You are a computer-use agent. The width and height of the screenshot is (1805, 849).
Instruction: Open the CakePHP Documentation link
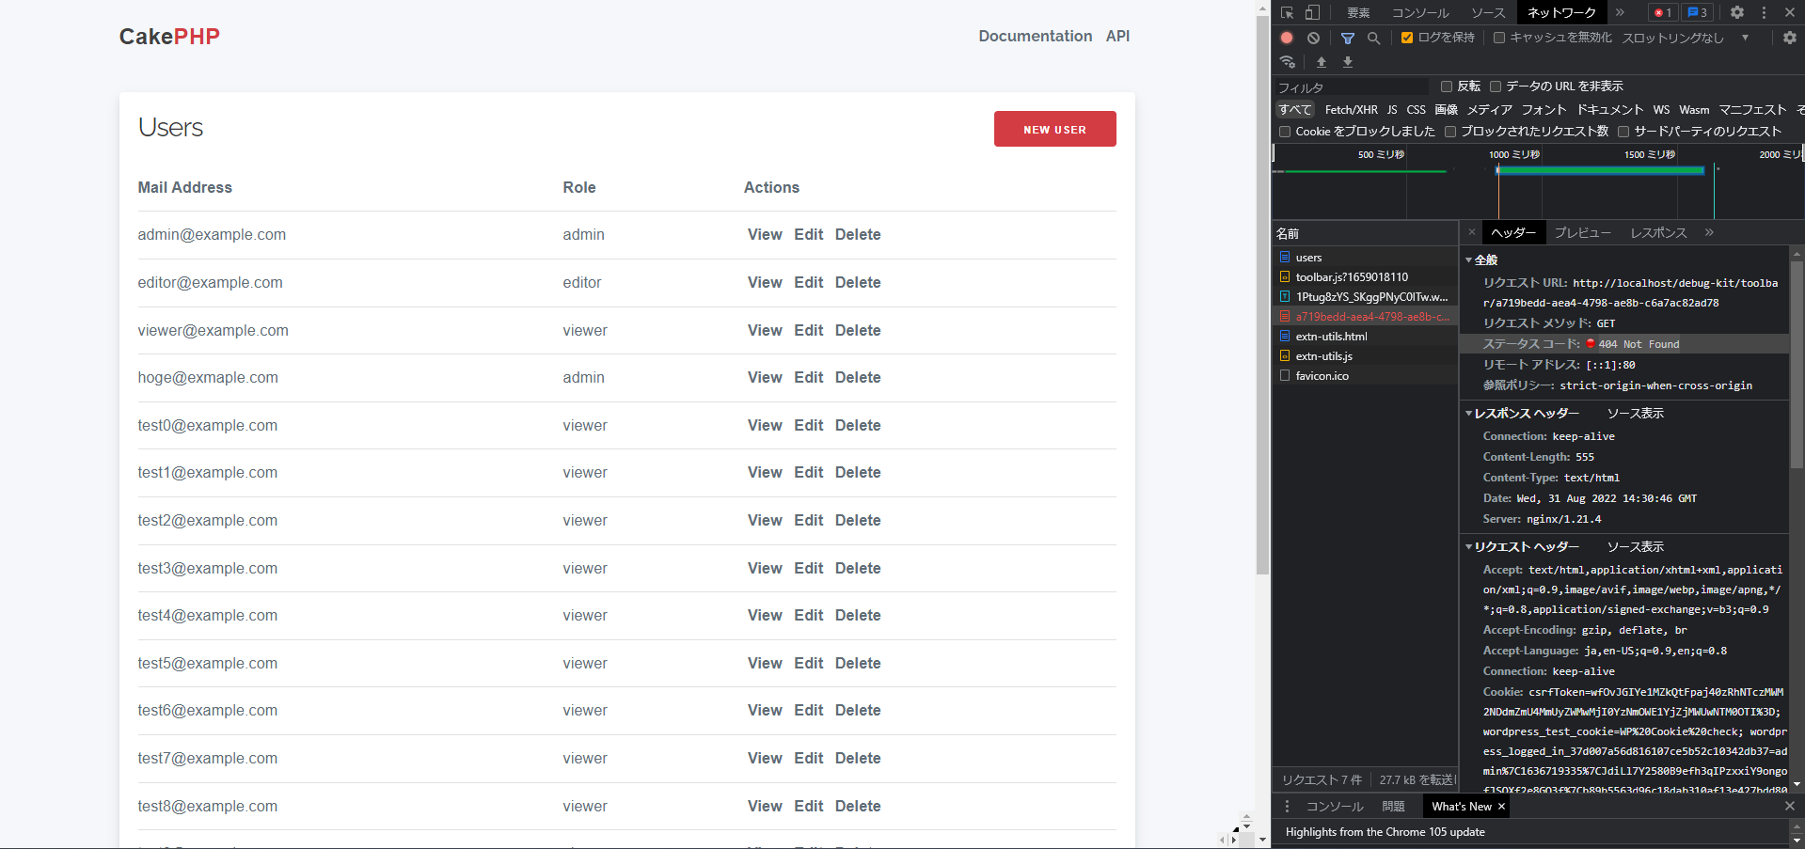1035,36
